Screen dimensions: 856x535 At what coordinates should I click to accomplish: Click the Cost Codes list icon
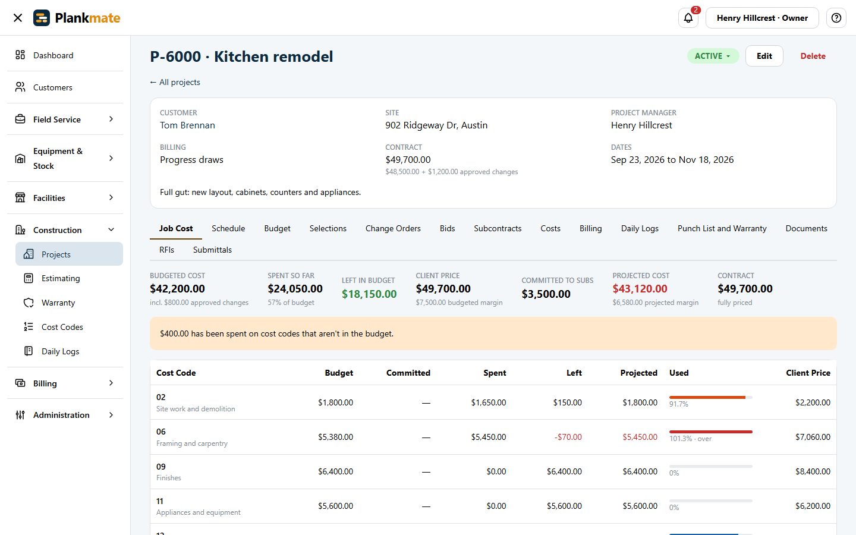click(x=29, y=326)
